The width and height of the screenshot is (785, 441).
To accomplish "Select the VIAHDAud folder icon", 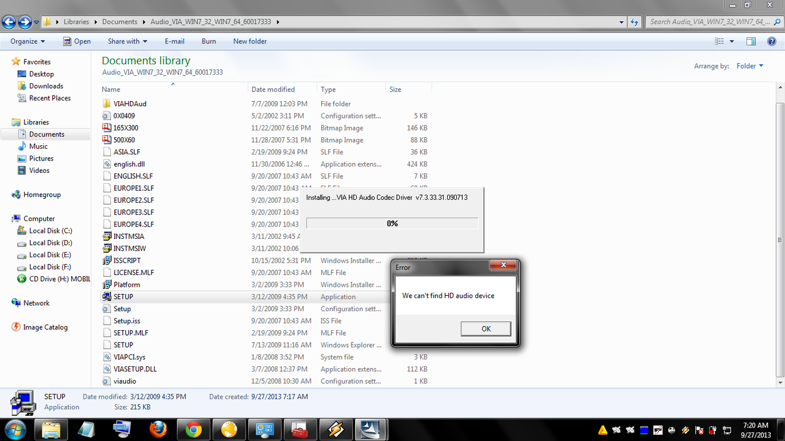I will (x=107, y=104).
